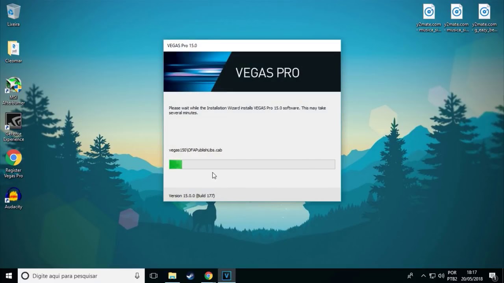
Task: Open the GeForce Experience desktop shortcut
Action: click(x=13, y=127)
